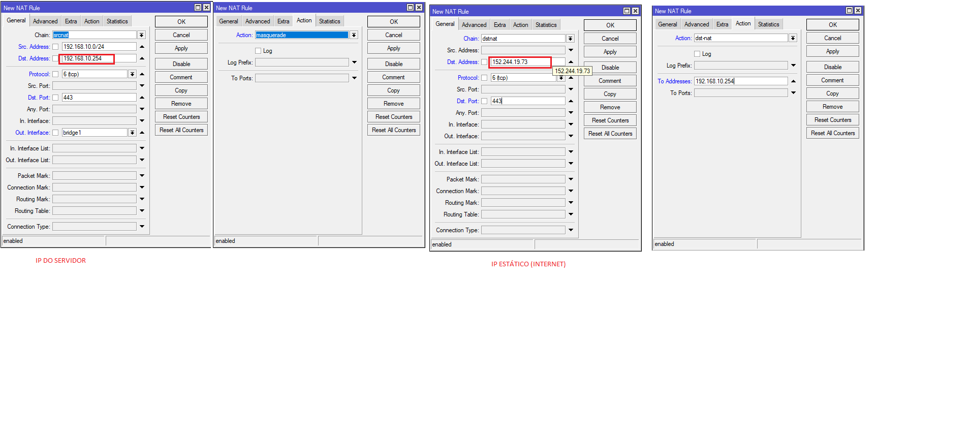Viewport: 968px width, 435px height.
Task: Click Reset All Counters in dstnat window
Action: [610, 134]
